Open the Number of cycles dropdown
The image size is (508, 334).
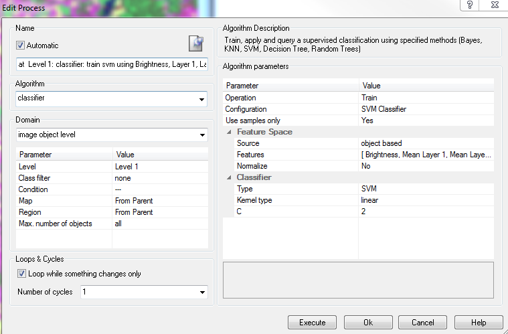click(202, 292)
